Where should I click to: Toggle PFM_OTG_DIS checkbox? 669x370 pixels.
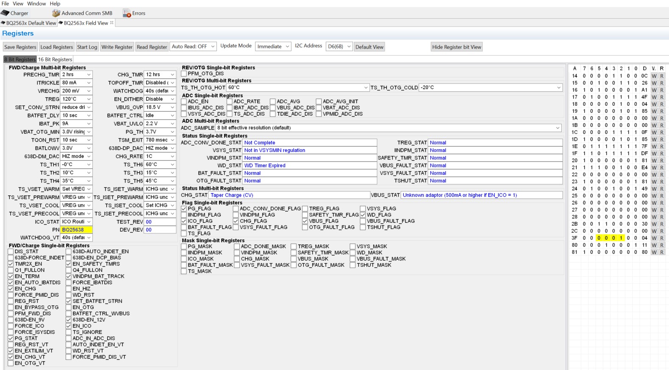coord(184,74)
